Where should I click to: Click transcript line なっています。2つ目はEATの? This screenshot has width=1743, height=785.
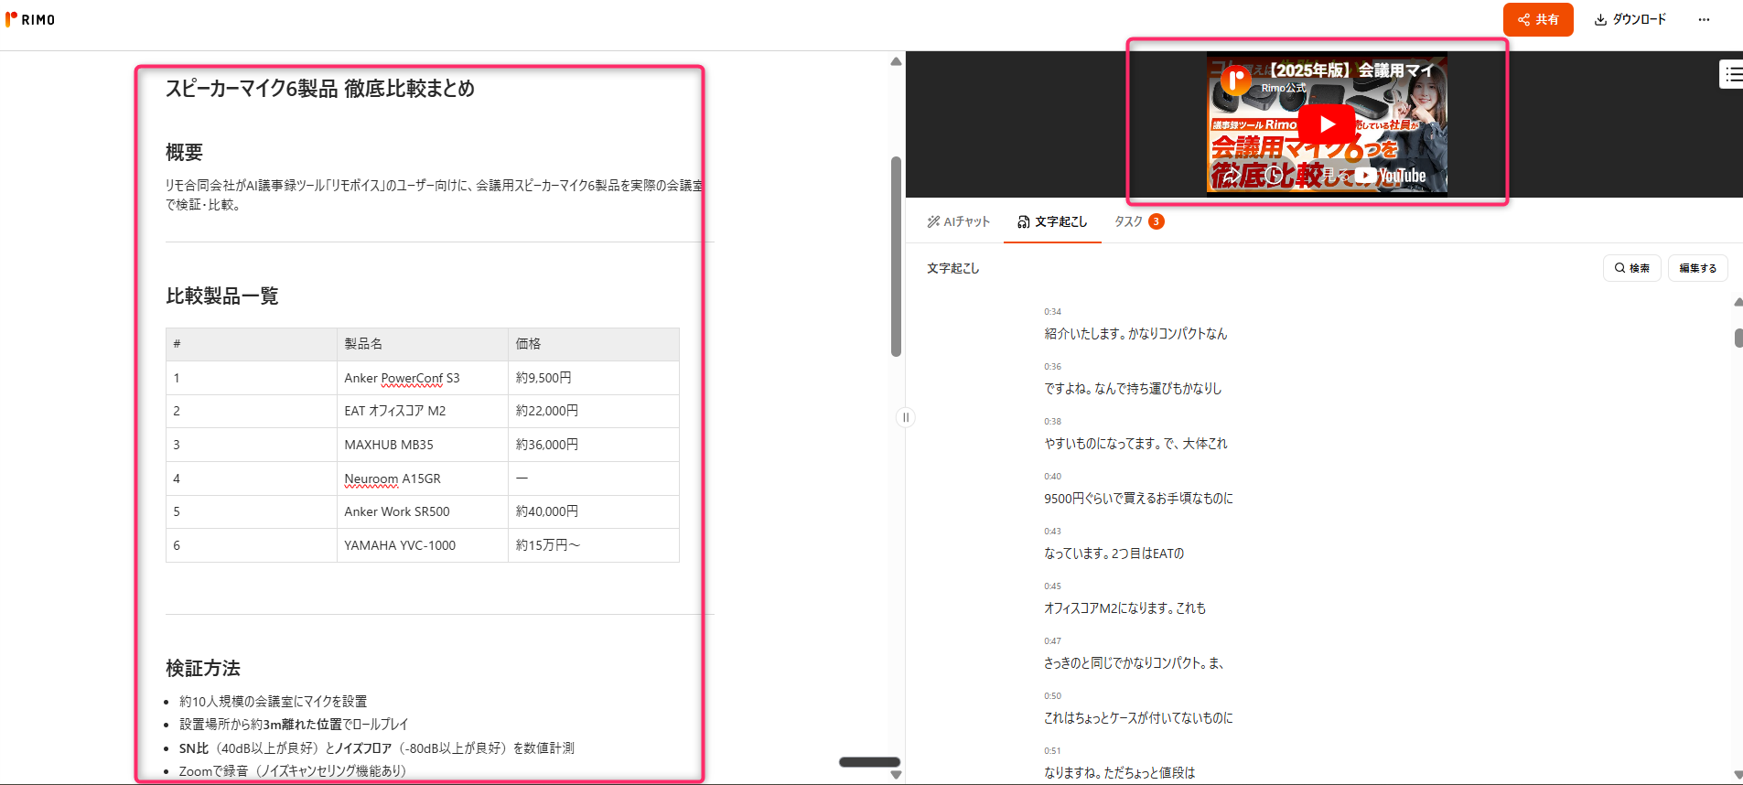1114,554
